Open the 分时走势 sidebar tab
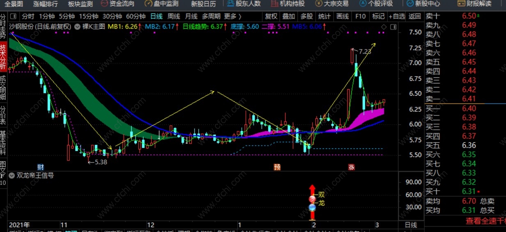 [3, 27]
